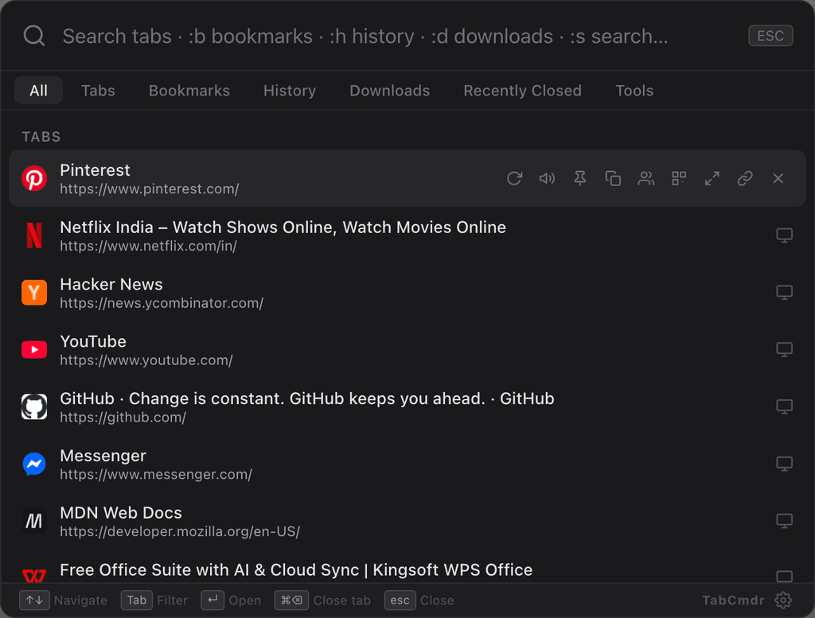Switch to the Downloads tab
The height and width of the screenshot is (618, 815).
tap(390, 91)
